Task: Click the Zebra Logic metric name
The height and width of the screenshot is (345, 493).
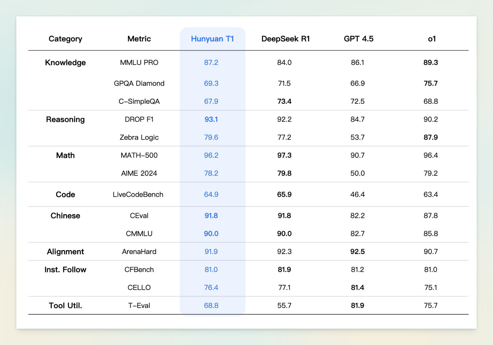Action: pos(139,137)
